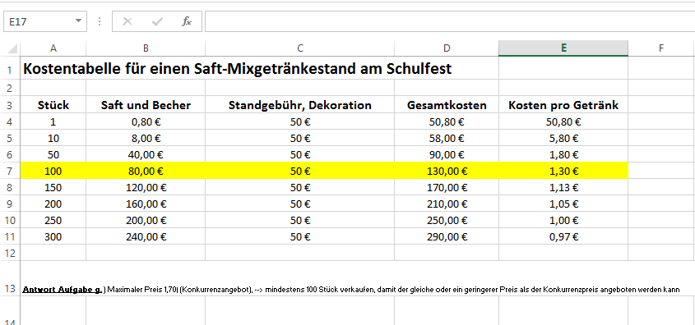Select the 'Saft und Becher' header cell
This screenshot has height=325, width=695.
click(x=146, y=105)
